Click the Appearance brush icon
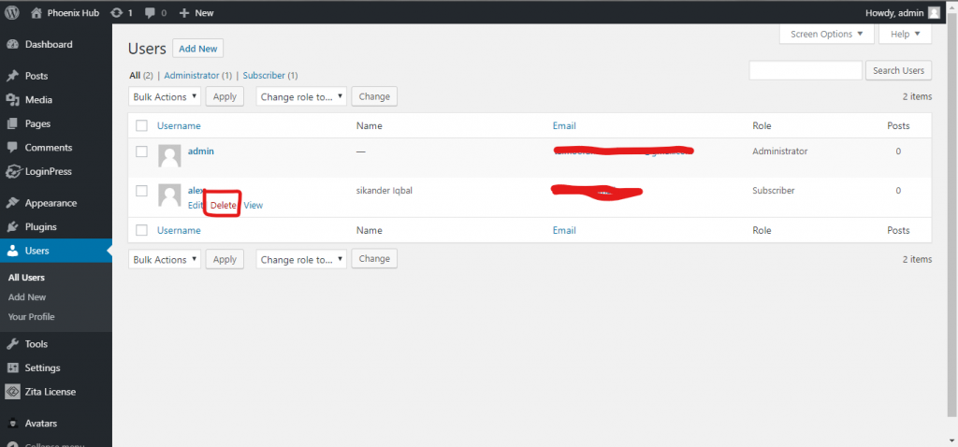 coord(12,203)
